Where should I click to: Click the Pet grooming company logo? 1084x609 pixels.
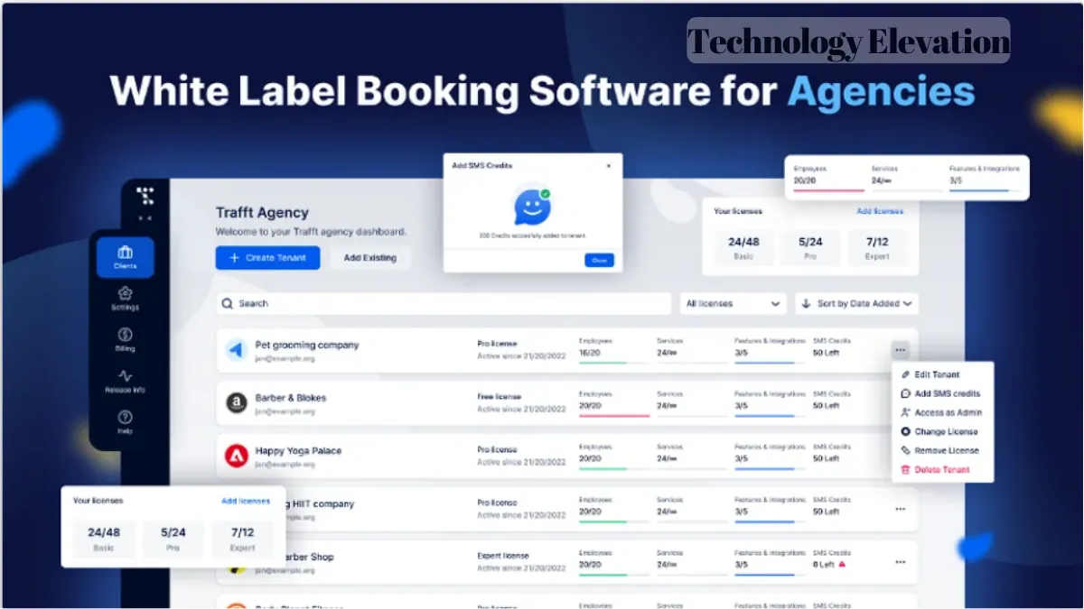click(236, 350)
